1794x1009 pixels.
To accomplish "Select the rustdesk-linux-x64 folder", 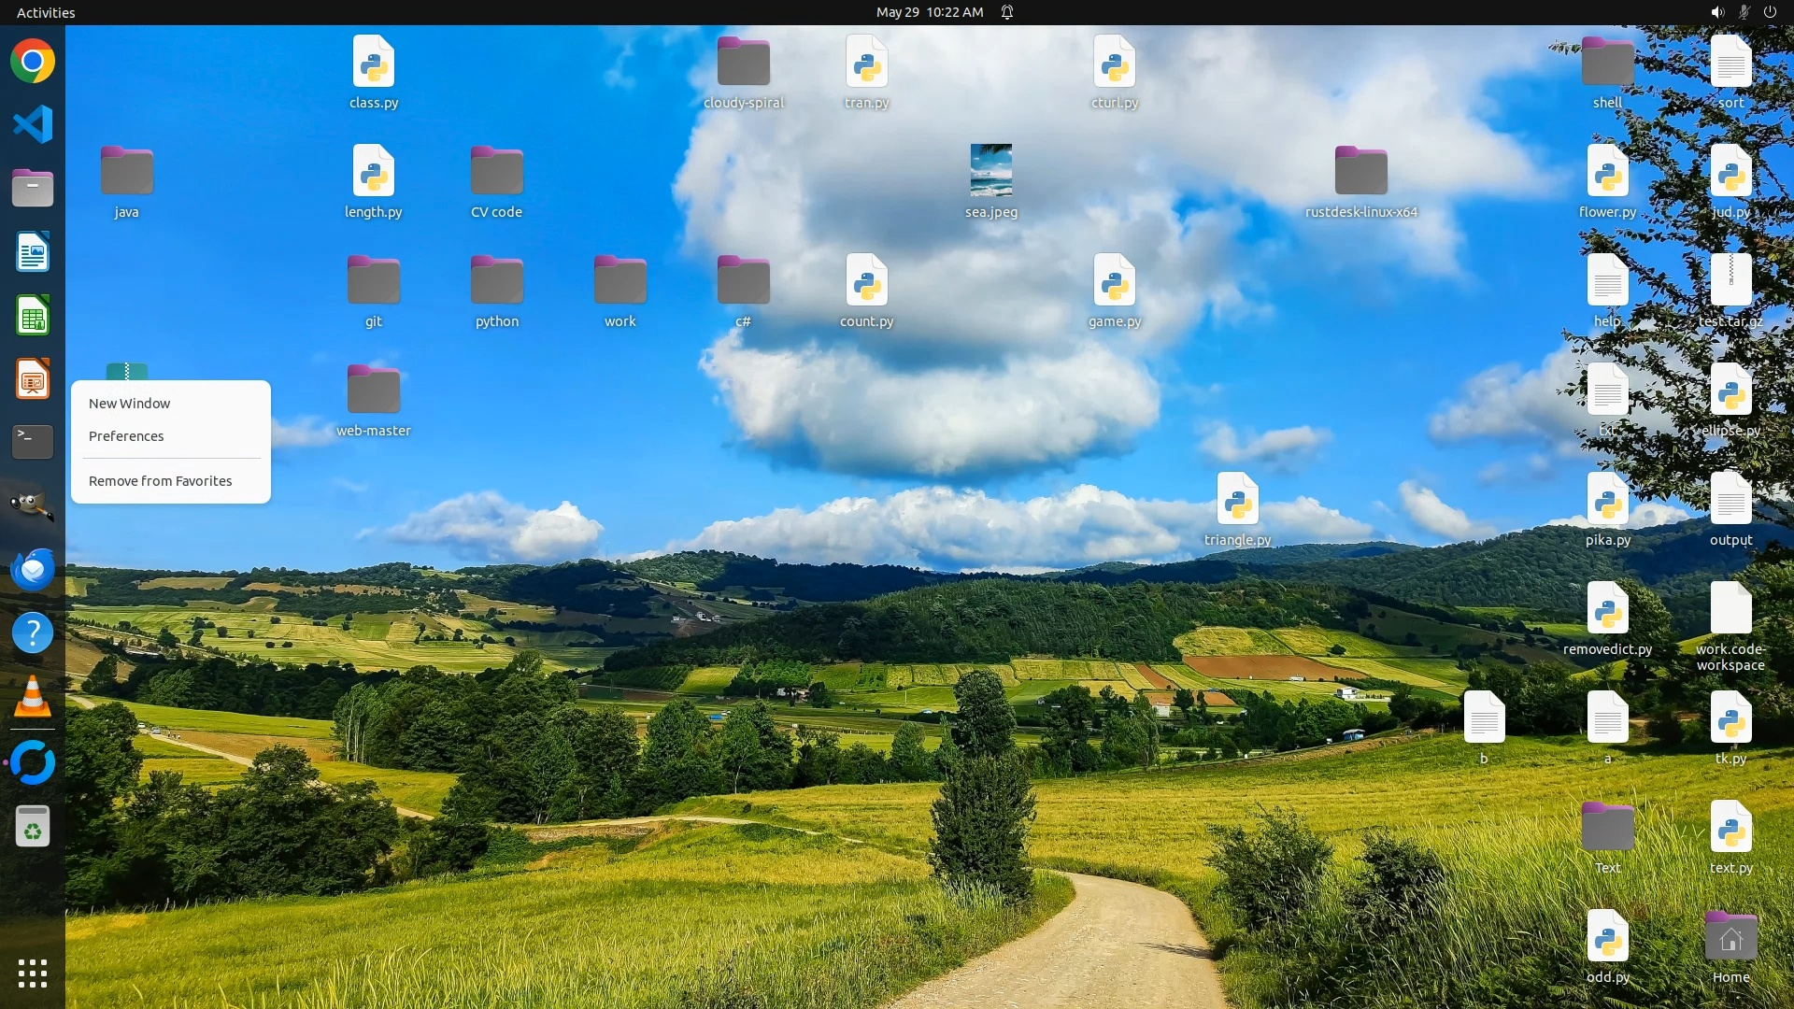I will coord(1360,172).
